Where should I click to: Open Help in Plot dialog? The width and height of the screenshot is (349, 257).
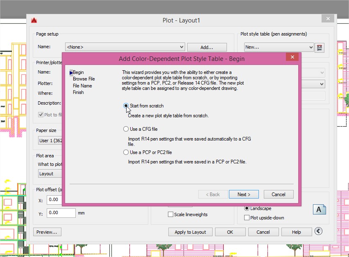pos(297,232)
